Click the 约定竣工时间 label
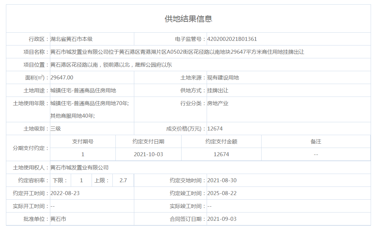The image size is (373, 230). 188,193
